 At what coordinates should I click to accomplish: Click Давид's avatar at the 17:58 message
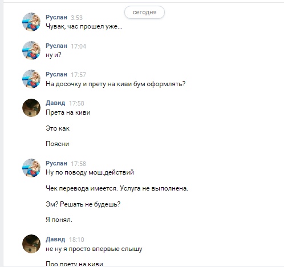click(x=31, y=108)
